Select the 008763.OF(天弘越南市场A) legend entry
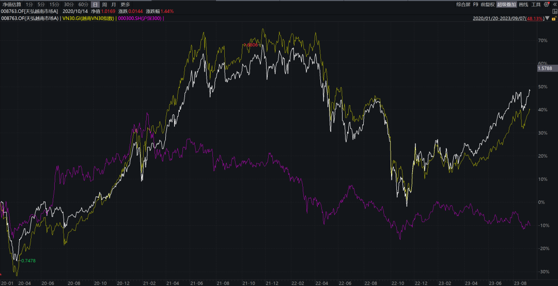The image size is (558, 286). tap(30, 19)
